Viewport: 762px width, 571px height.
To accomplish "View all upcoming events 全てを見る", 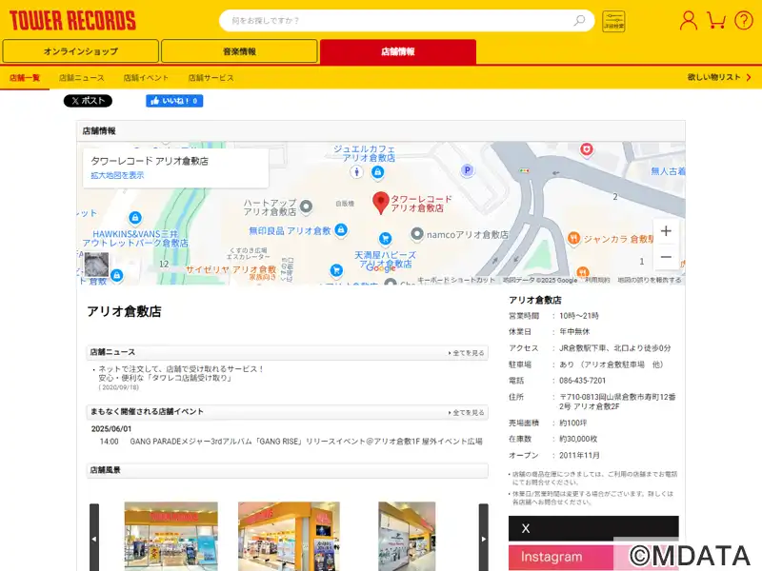I will click(x=466, y=413).
